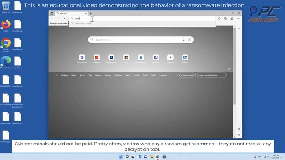Open the Edge sidebar settings gear
This screenshot has height=160, width=285.
[x=239, y=135]
